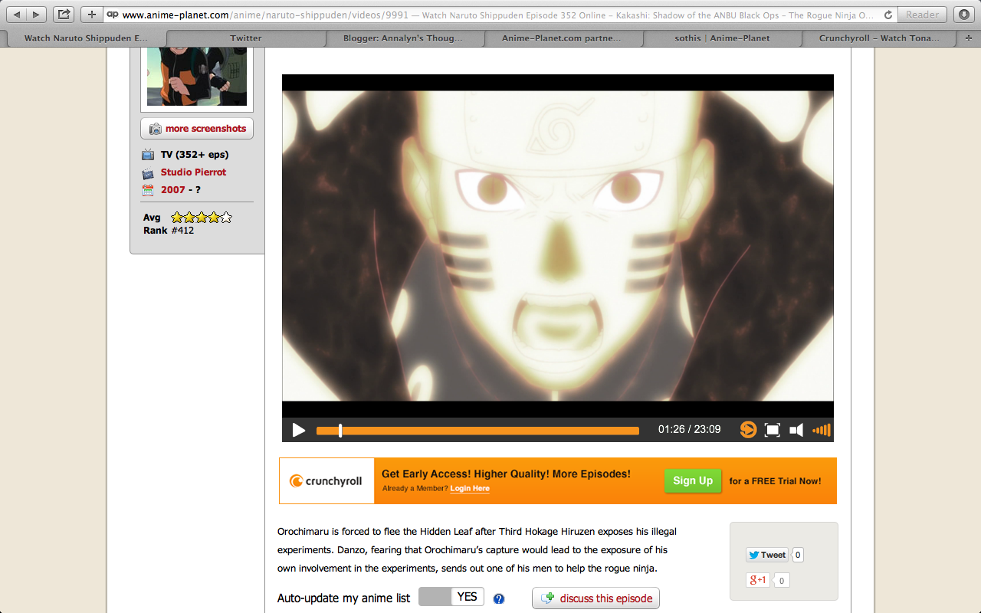
Task: Click the 01:26 / 23:09 time display
Action: (690, 430)
